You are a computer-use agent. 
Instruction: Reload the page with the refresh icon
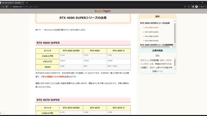(6, 6)
